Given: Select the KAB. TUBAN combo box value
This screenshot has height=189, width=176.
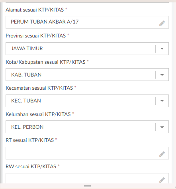Looking at the screenshot, I should 26,75.
